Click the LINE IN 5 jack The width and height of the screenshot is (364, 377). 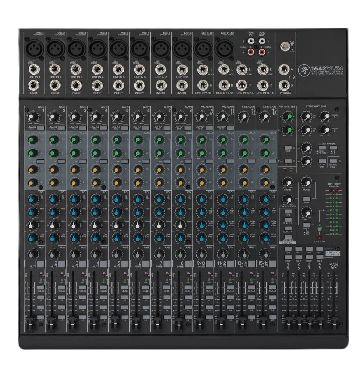click(118, 70)
